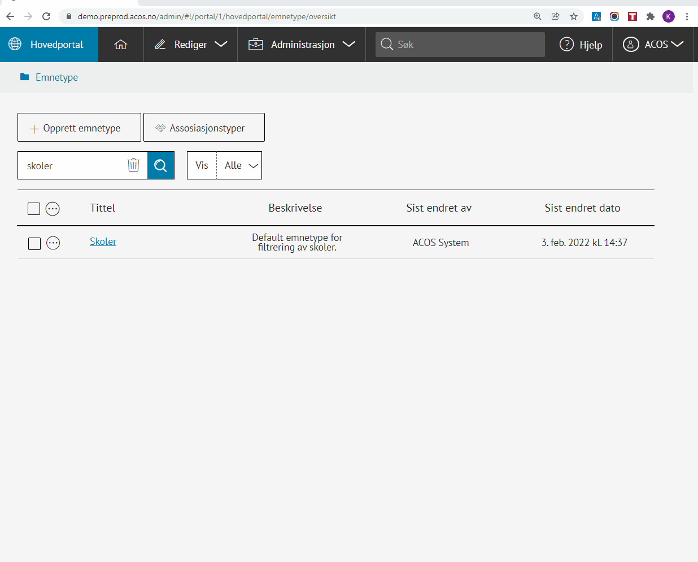Check the box for the Skoler row
This screenshot has height=562, width=698.
tap(34, 243)
